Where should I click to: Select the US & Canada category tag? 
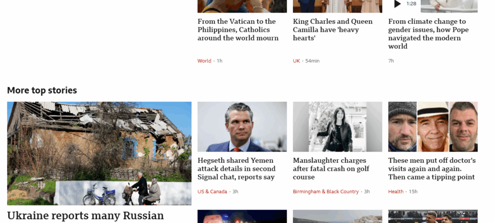pos(212,192)
